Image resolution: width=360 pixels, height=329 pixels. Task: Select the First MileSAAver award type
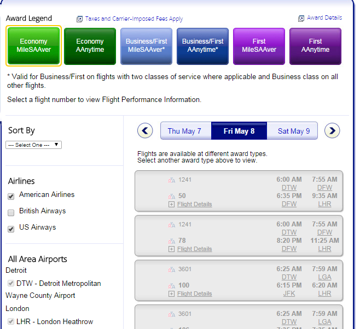click(259, 46)
